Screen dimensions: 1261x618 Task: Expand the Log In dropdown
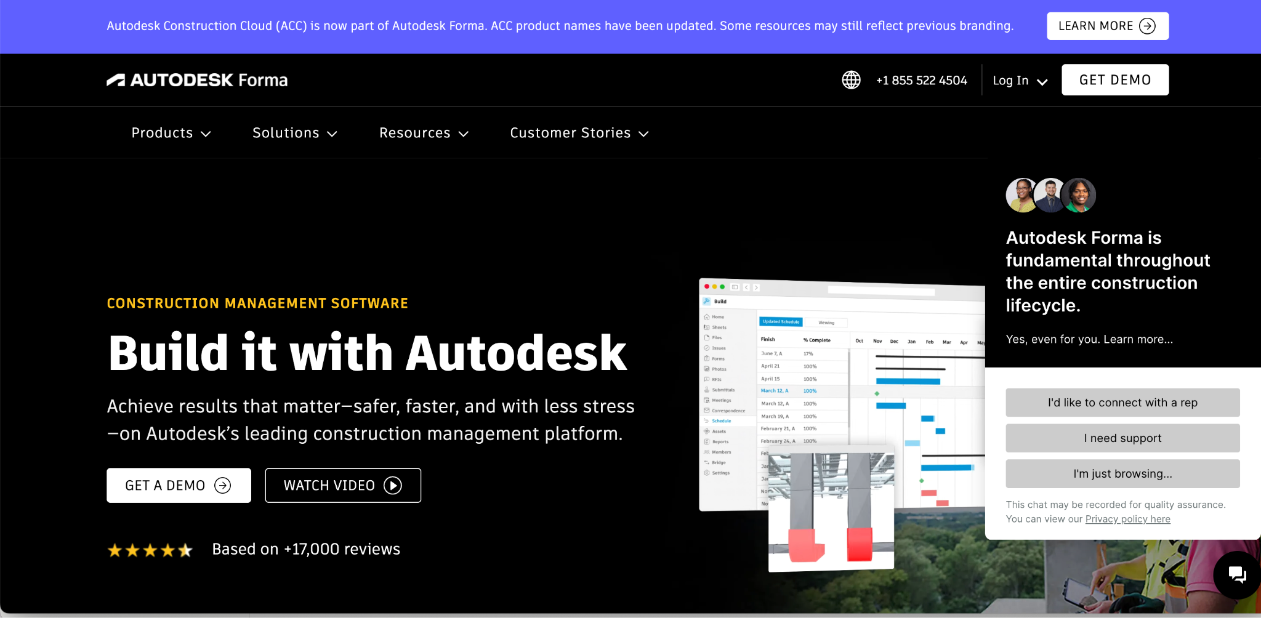click(1020, 81)
